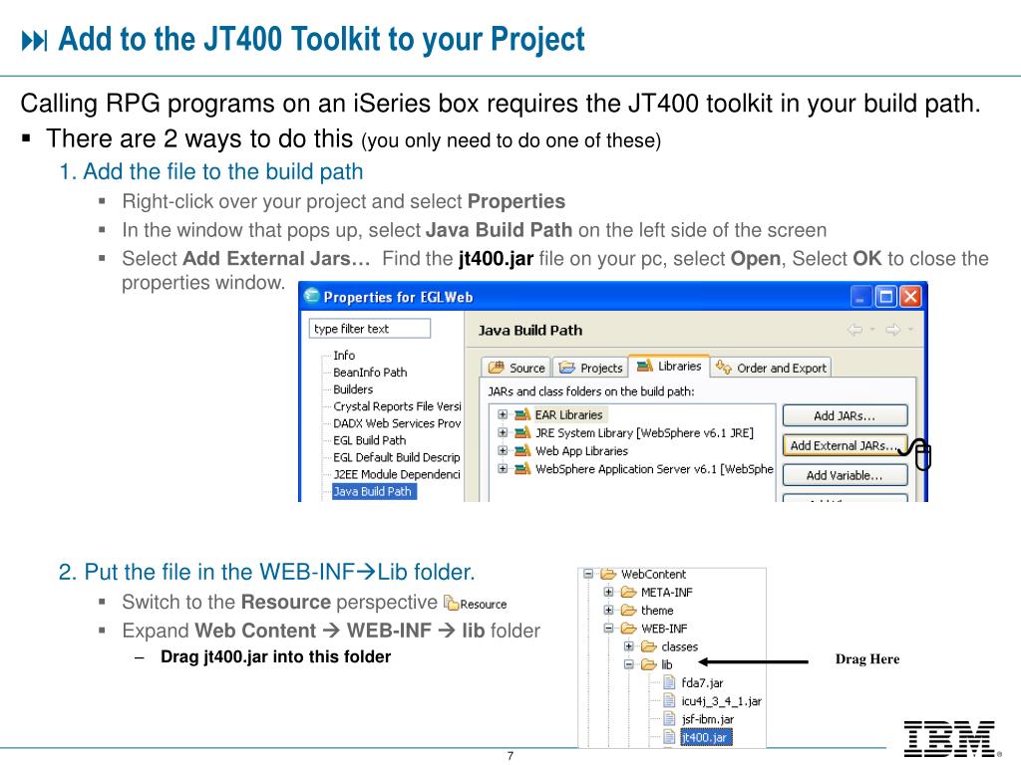Expand WebSphere Application Server v6.1 node
Image resolution: width=1021 pixels, height=765 pixels.
503,468
